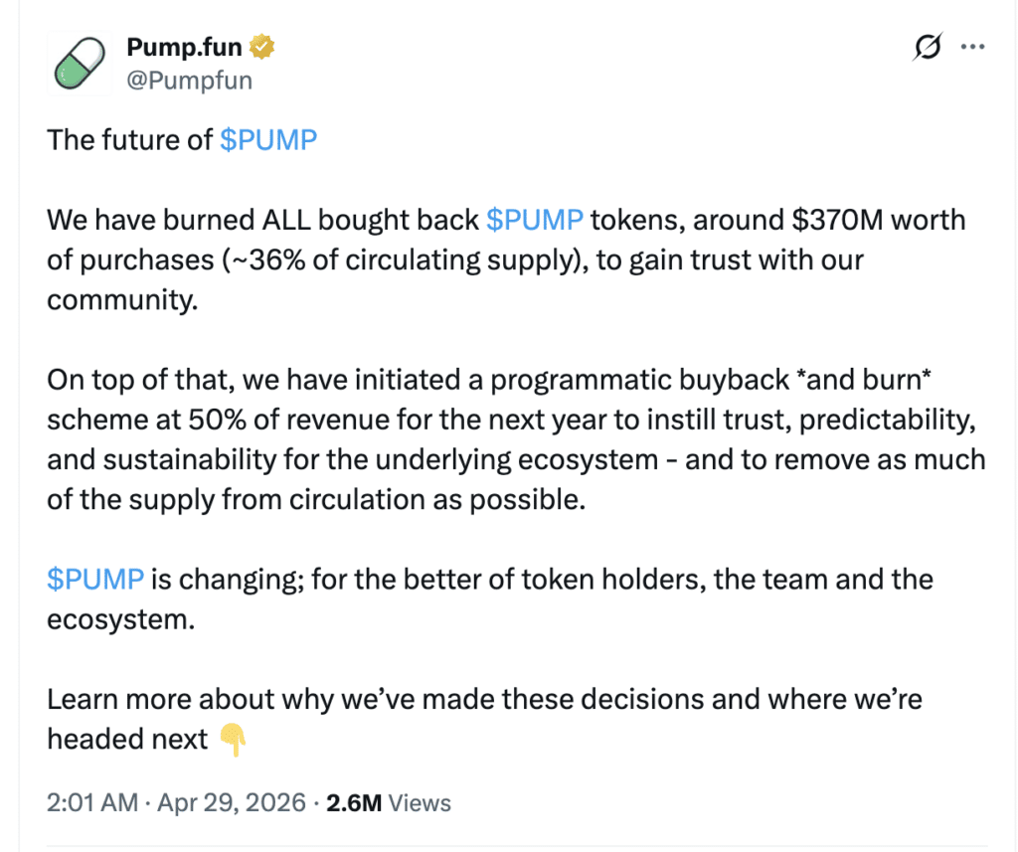Click the word 'community' in the first paragraph

pyautogui.click(x=118, y=299)
